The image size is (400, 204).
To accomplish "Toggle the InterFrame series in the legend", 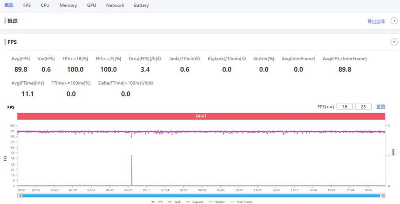I will (x=241, y=202).
